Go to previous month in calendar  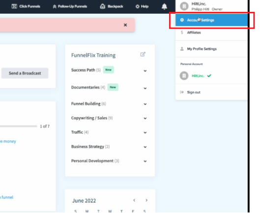134,200
